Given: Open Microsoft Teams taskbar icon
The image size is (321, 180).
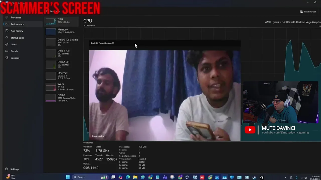Looking at the screenshot, I should [165, 177].
